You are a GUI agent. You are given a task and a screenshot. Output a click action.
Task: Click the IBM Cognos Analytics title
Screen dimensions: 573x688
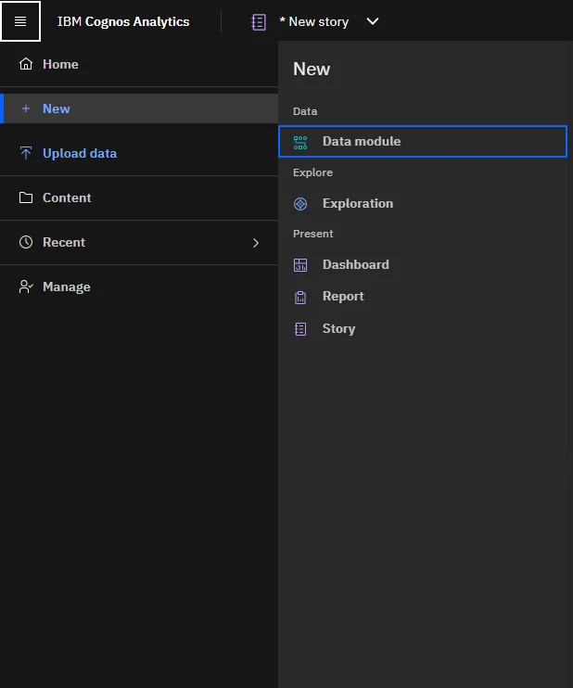pyautogui.click(x=123, y=21)
